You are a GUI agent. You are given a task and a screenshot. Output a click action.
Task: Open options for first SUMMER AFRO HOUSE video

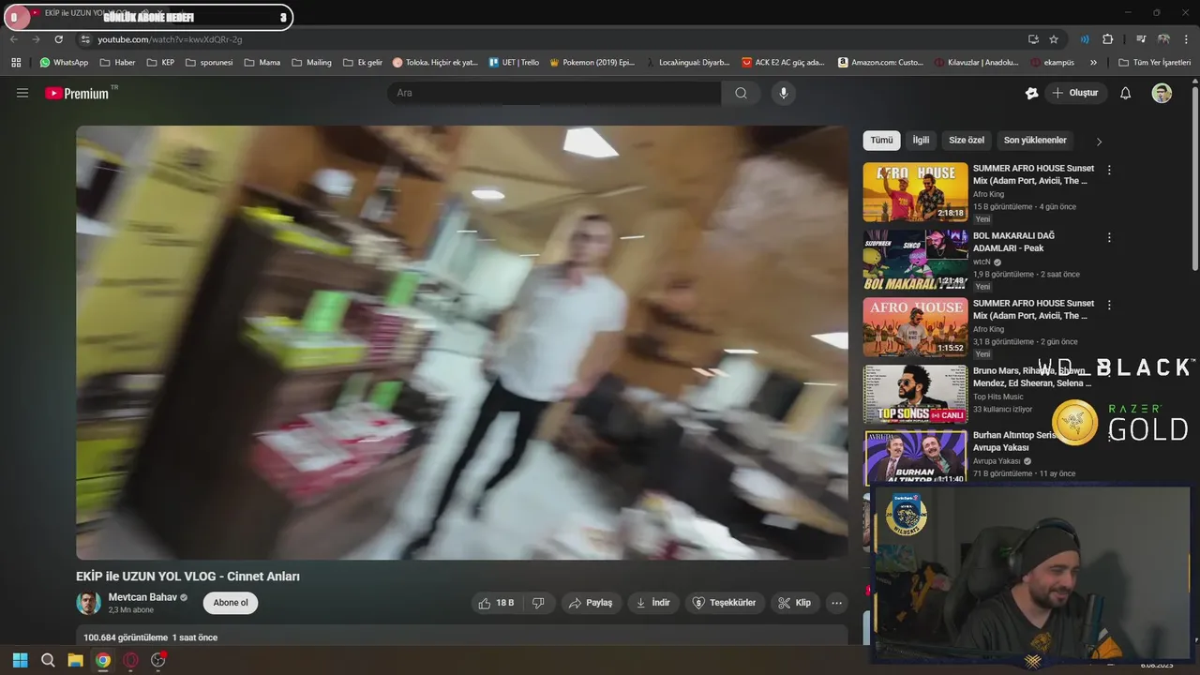click(1109, 171)
